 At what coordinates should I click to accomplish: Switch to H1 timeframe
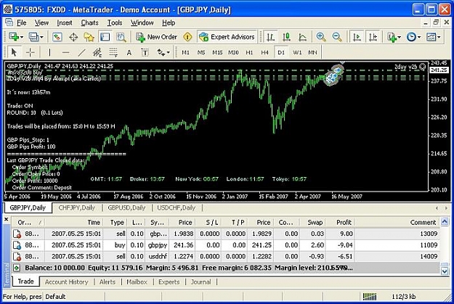249,52
